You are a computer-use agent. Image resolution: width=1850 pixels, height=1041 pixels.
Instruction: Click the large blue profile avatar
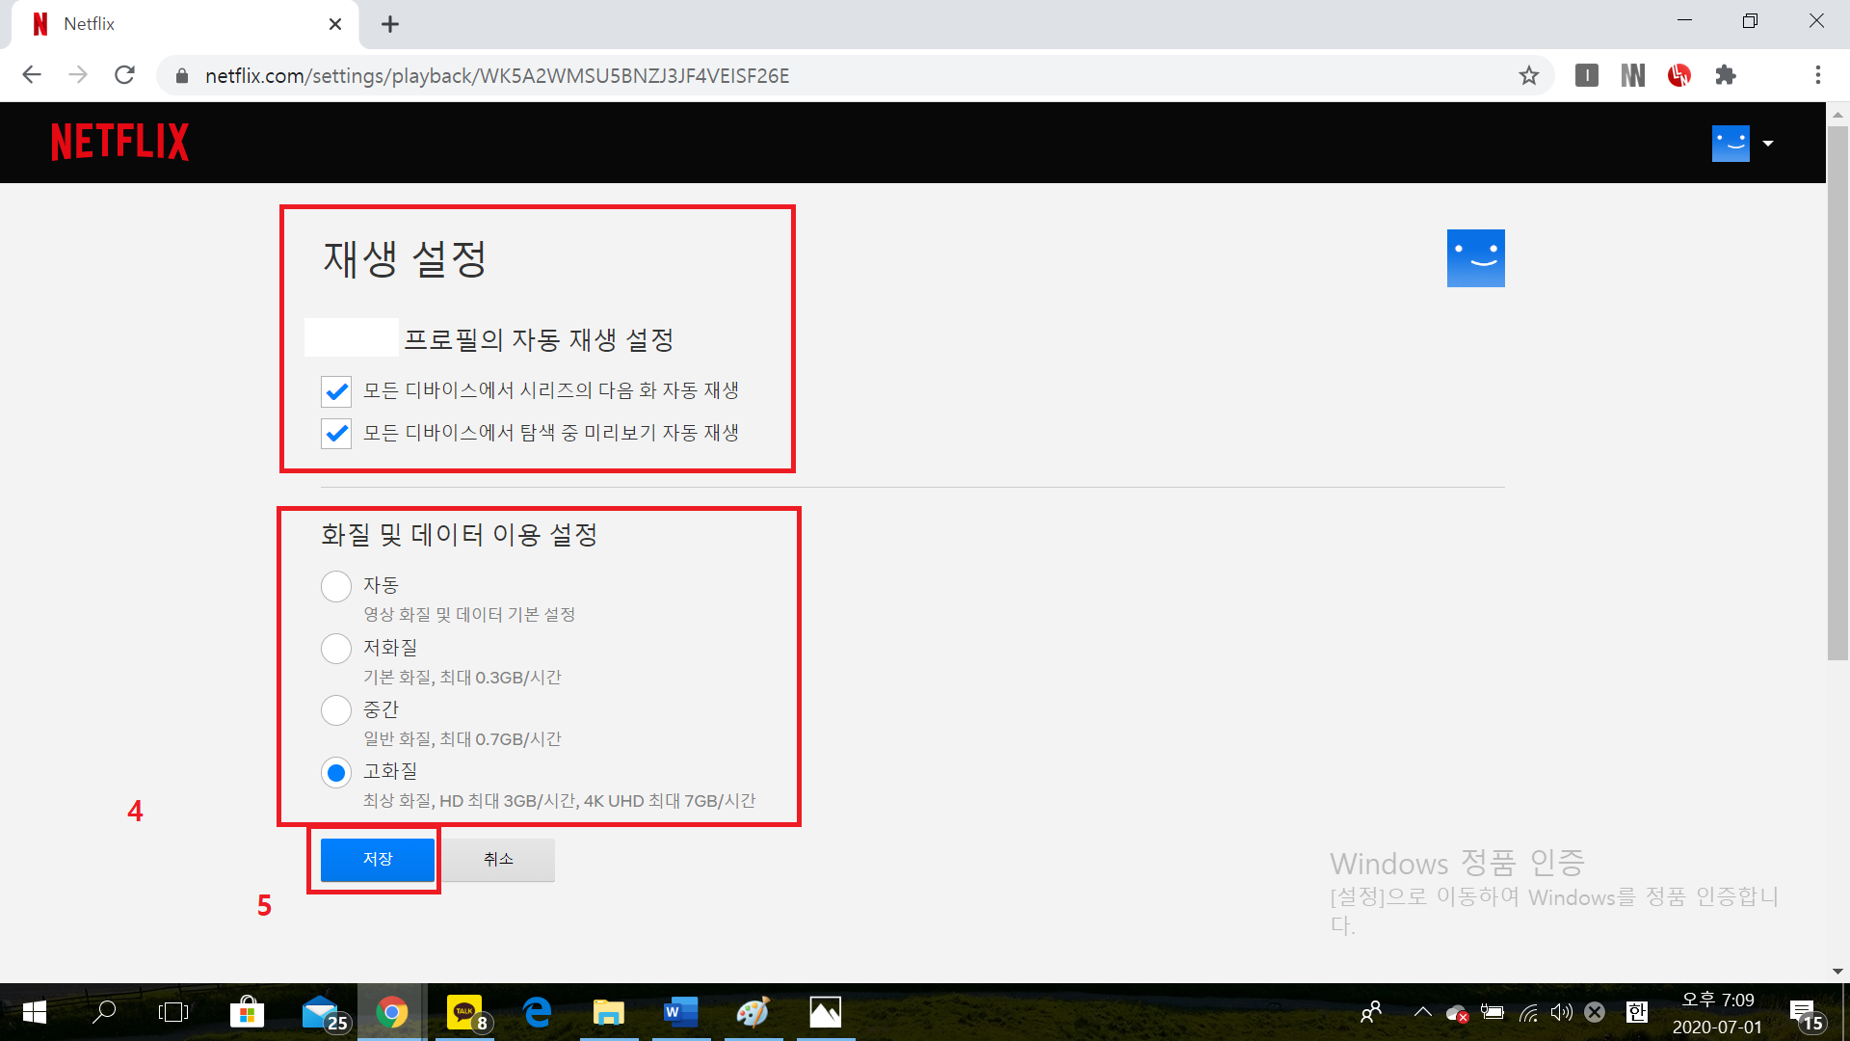click(1475, 258)
